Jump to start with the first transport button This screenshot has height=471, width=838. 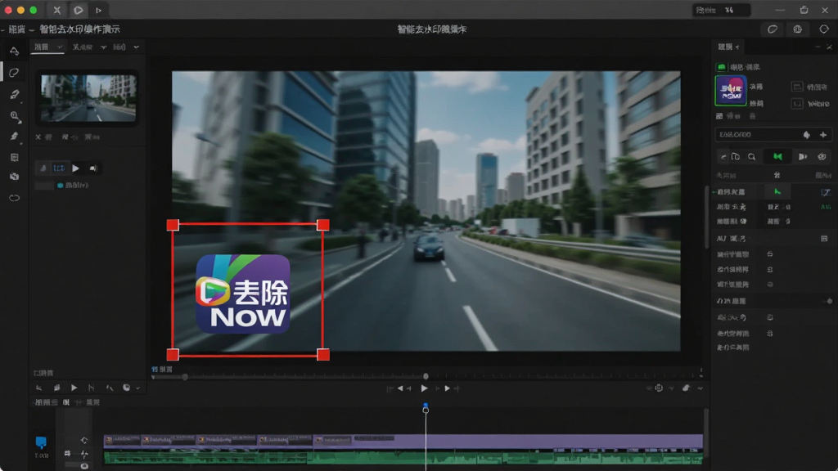pos(390,388)
